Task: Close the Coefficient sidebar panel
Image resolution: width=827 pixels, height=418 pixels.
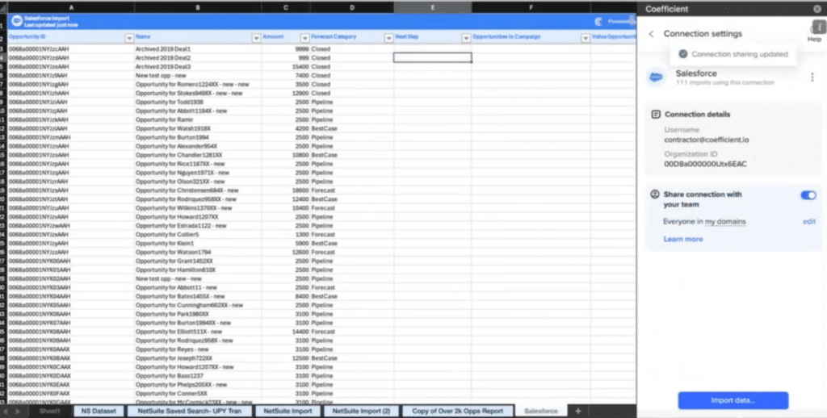Action: pos(817,9)
